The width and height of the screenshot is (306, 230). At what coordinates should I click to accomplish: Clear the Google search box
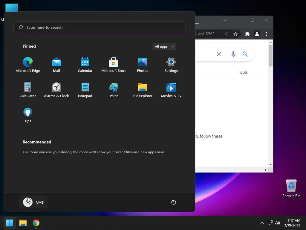[219, 54]
